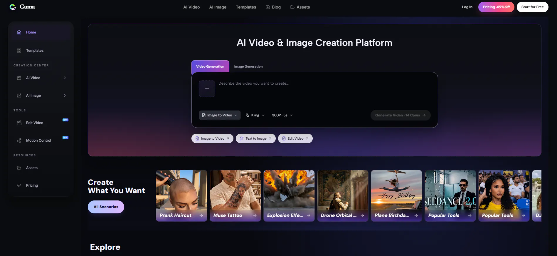Screen dimensions: 557x256
Task: Open the Kling model dropdown
Action: (x=255, y=115)
